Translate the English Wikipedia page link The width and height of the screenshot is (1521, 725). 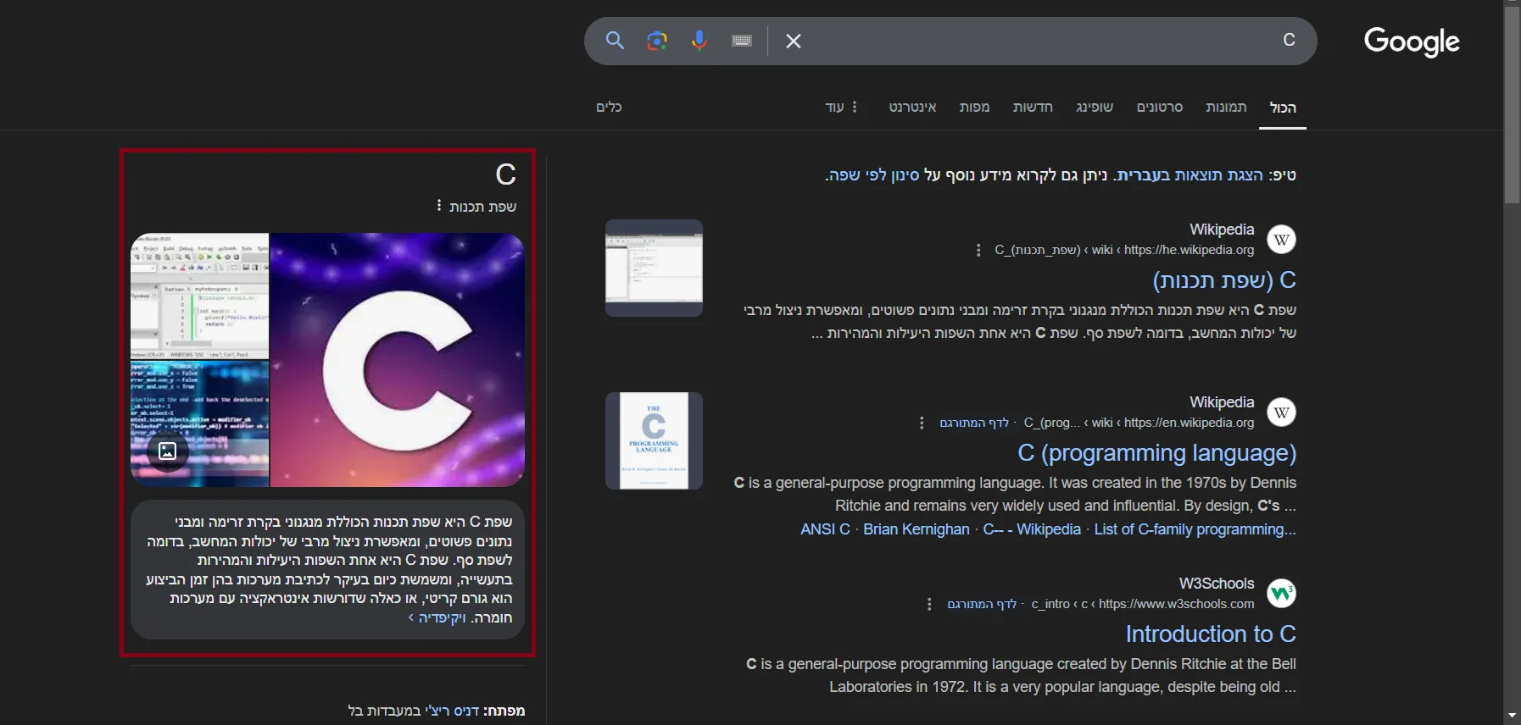[974, 423]
